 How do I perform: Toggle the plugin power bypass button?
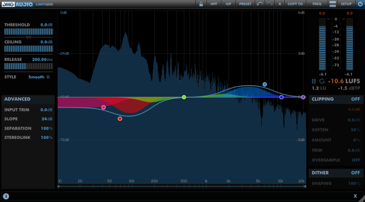pos(360,4)
